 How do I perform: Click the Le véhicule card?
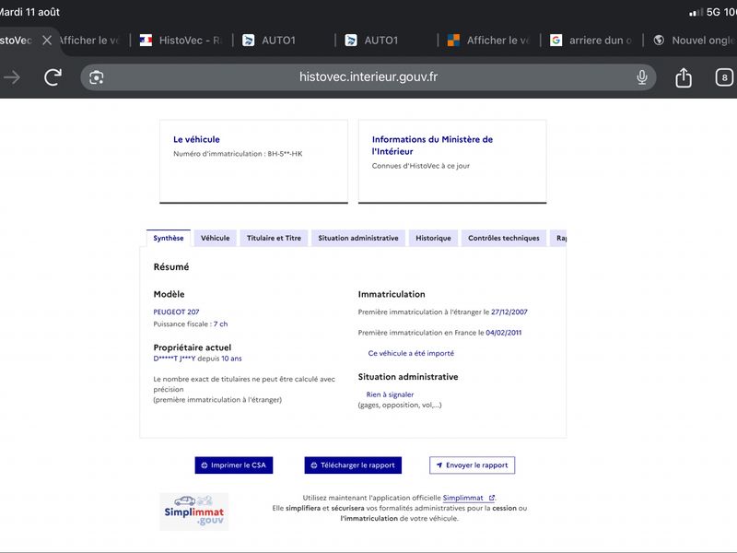(254, 161)
